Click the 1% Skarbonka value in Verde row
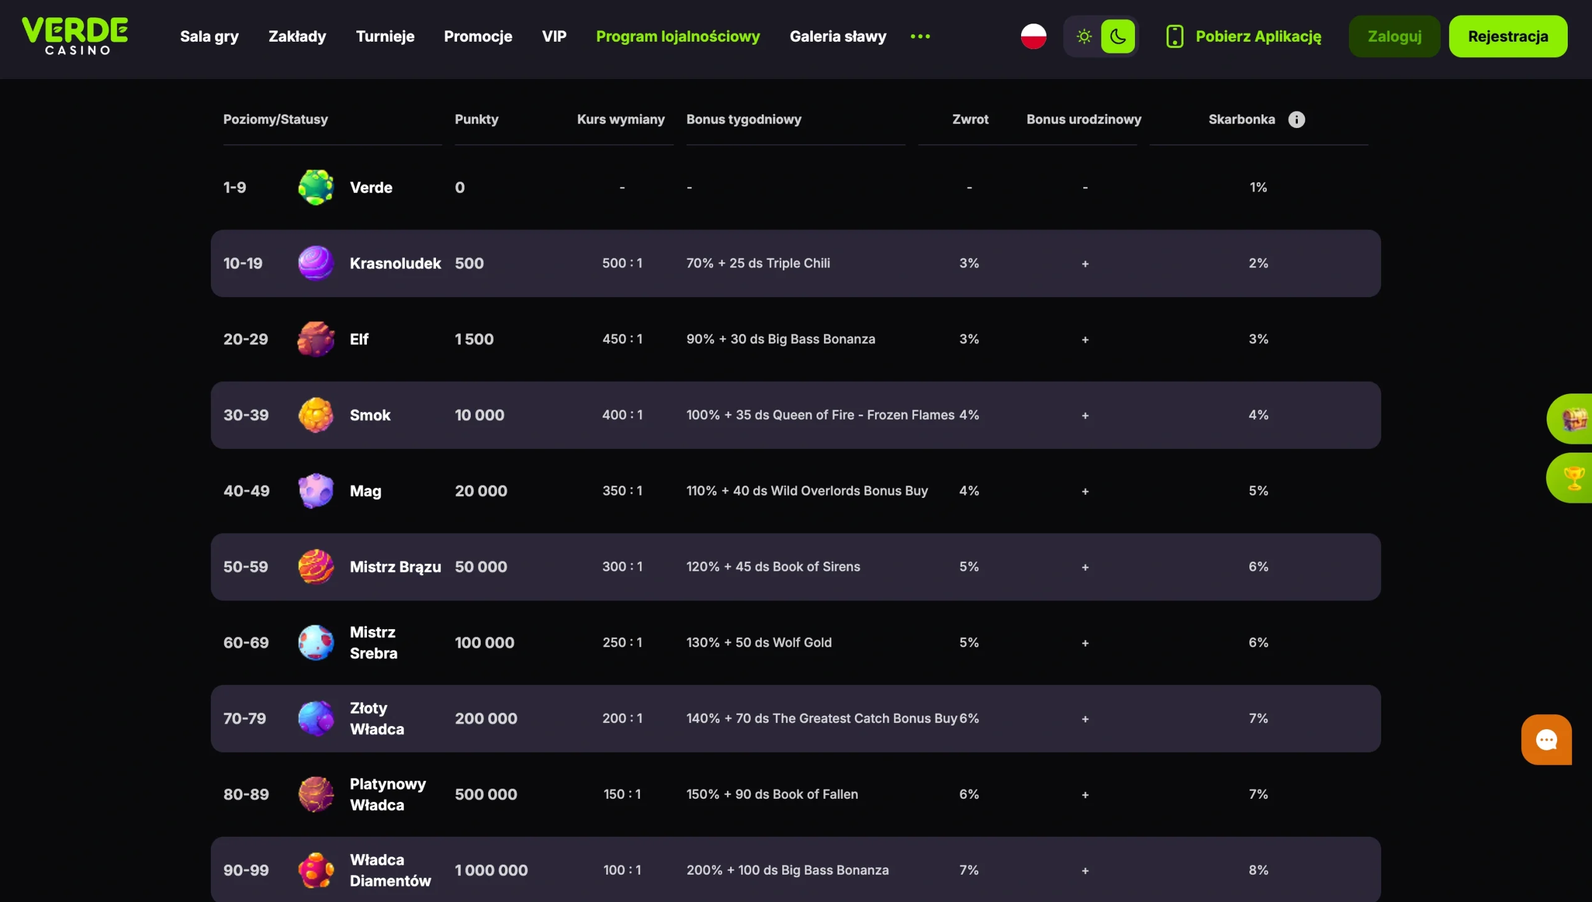The image size is (1592, 902). point(1258,187)
